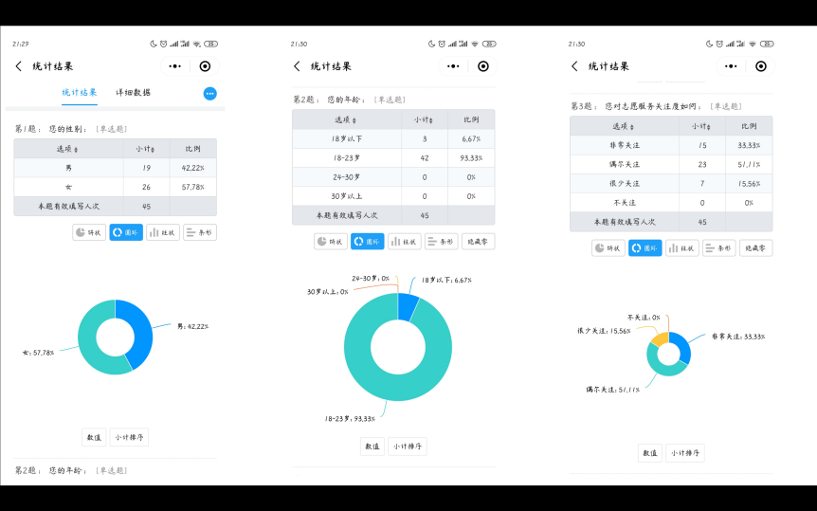
Task: Sort 小计 column in the attention-level table
Action: click(x=701, y=126)
